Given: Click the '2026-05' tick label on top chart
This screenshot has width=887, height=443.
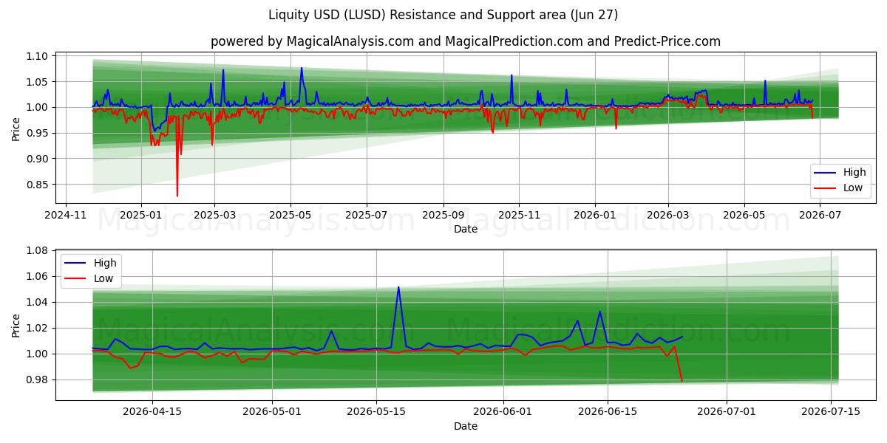Looking at the screenshot, I should (744, 214).
